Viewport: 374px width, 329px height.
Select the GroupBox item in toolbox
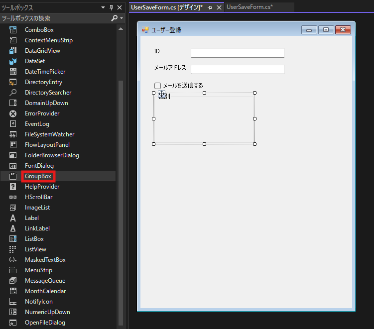58,176
